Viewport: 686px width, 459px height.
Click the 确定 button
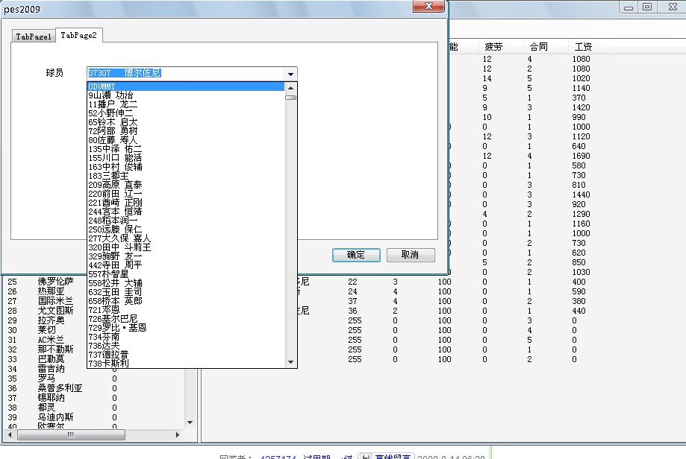pos(356,255)
